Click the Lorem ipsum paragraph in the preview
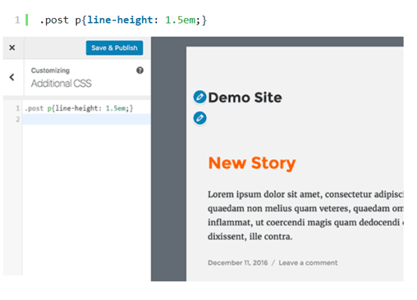Viewport: 417px width, 300px height. pos(306,215)
